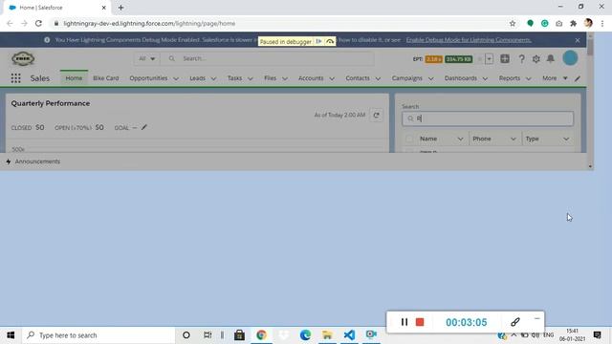Open the Cortana circle icon
This screenshot has height=344, width=612.
(186, 335)
